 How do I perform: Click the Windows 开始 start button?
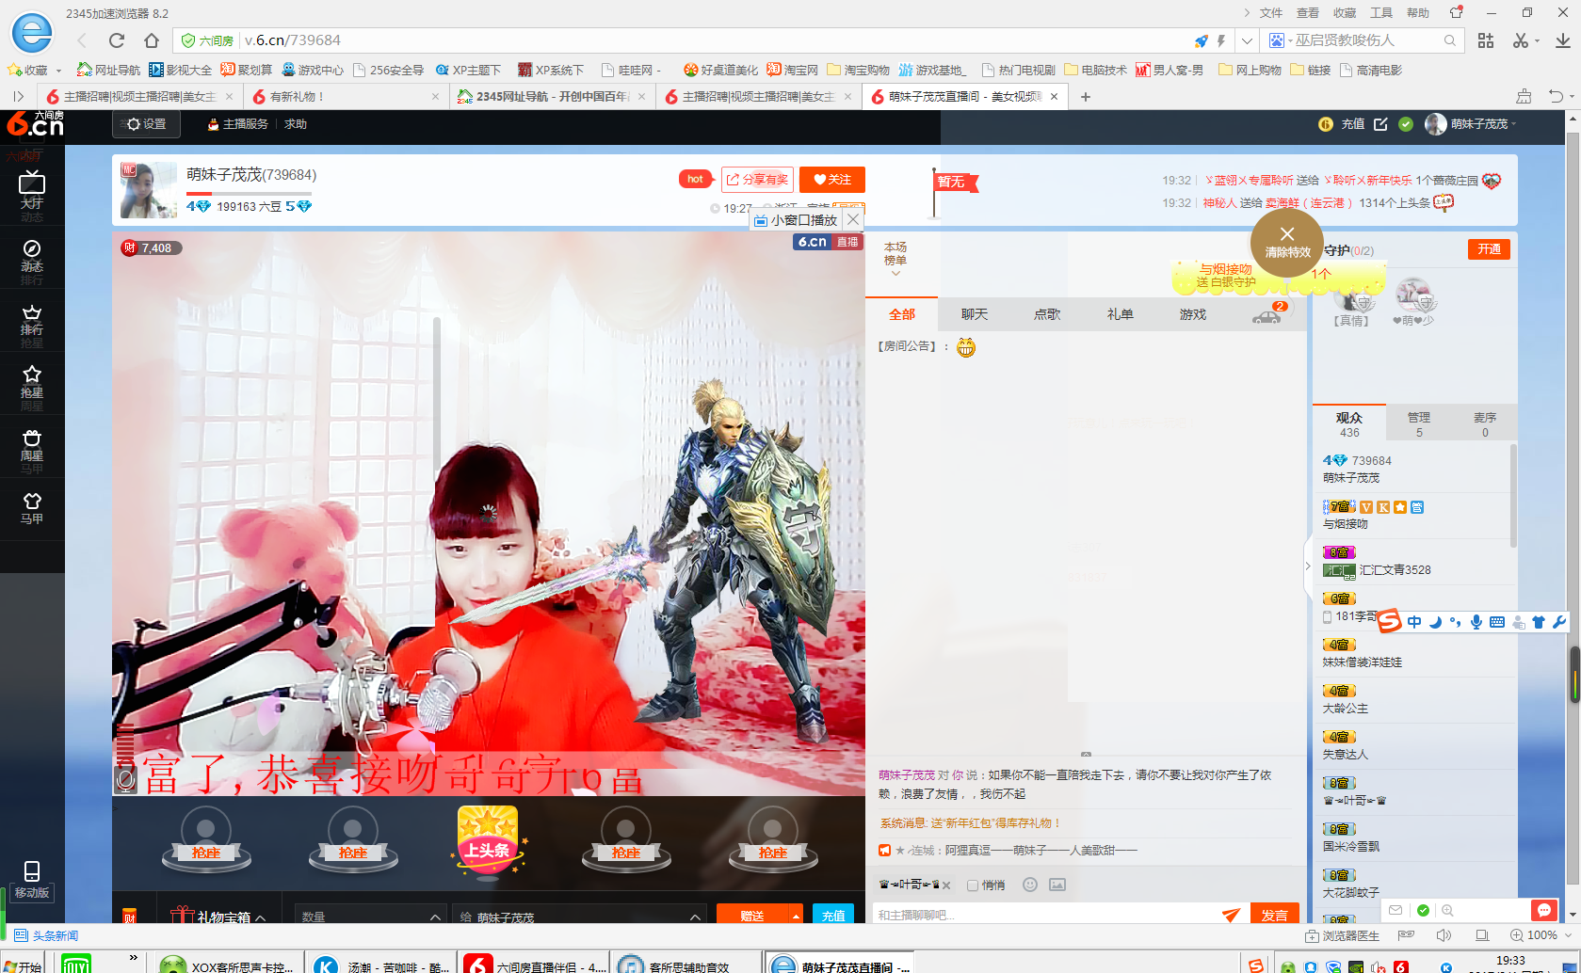(23, 965)
